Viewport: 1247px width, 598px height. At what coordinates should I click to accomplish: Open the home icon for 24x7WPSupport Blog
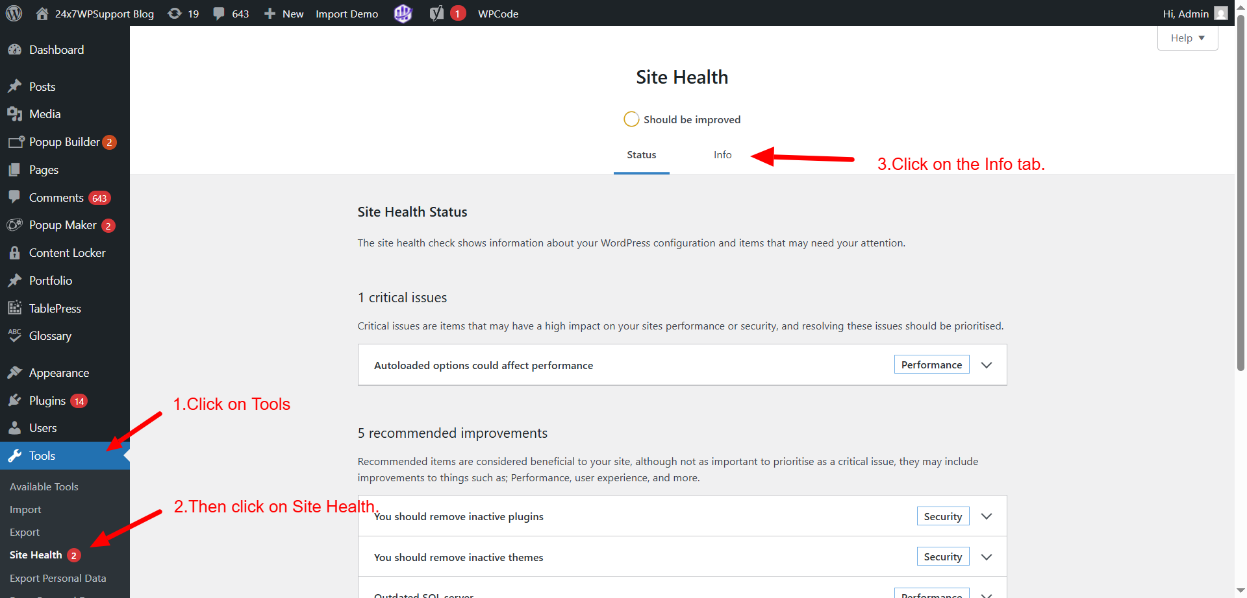click(42, 14)
